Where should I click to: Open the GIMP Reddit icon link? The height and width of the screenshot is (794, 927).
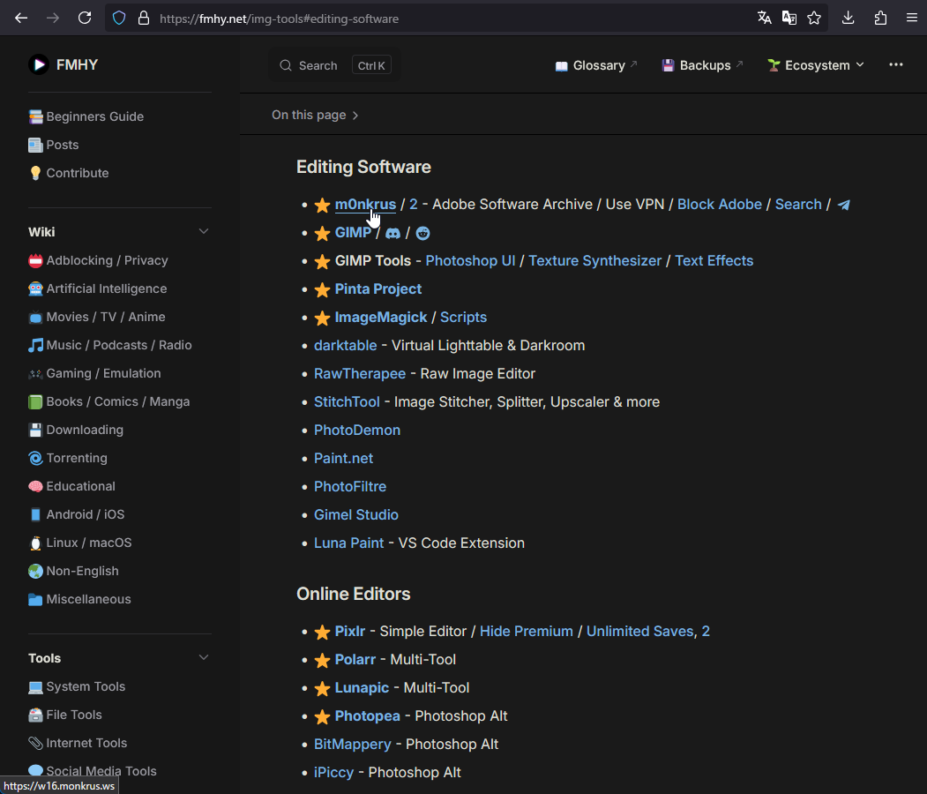[x=422, y=233]
